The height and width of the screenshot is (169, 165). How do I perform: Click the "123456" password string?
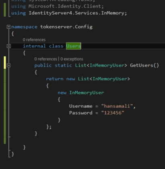click(113, 113)
